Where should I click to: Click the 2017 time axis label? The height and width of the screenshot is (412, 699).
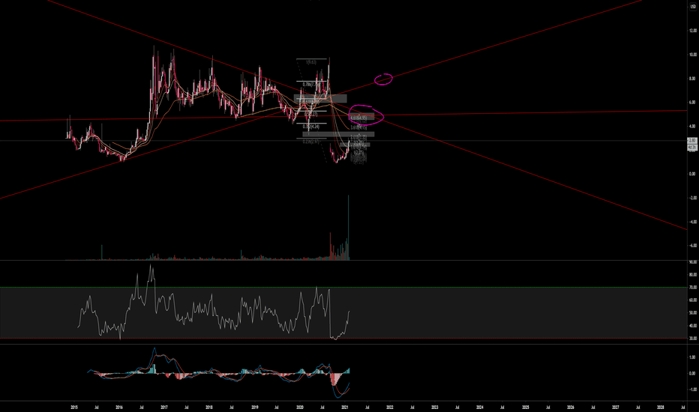pos(164,407)
